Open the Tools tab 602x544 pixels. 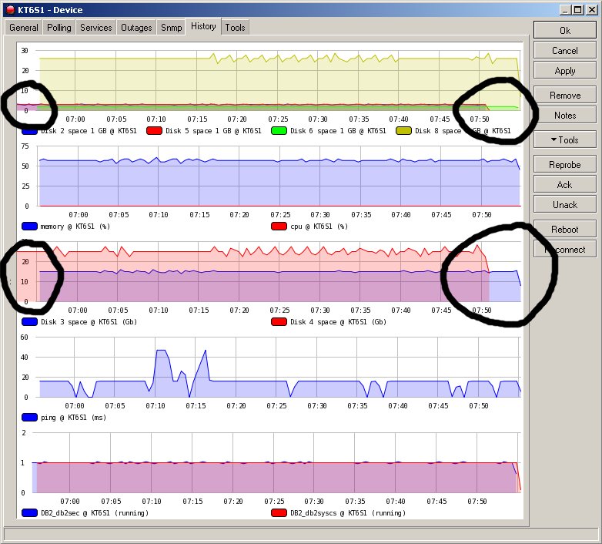point(235,28)
